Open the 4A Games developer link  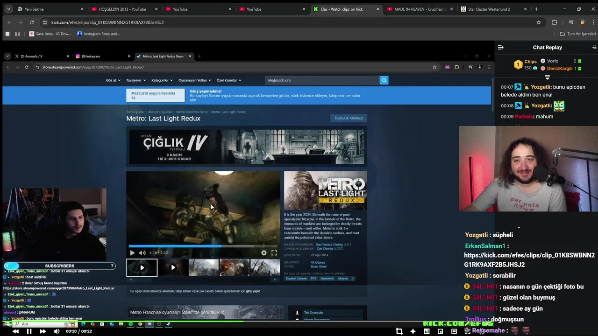coord(318,262)
